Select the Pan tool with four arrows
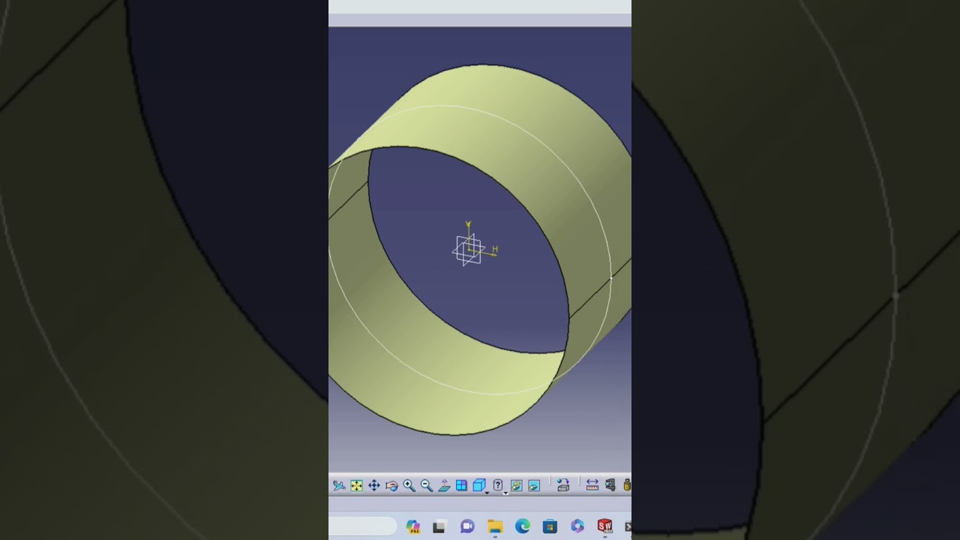 pos(374,485)
